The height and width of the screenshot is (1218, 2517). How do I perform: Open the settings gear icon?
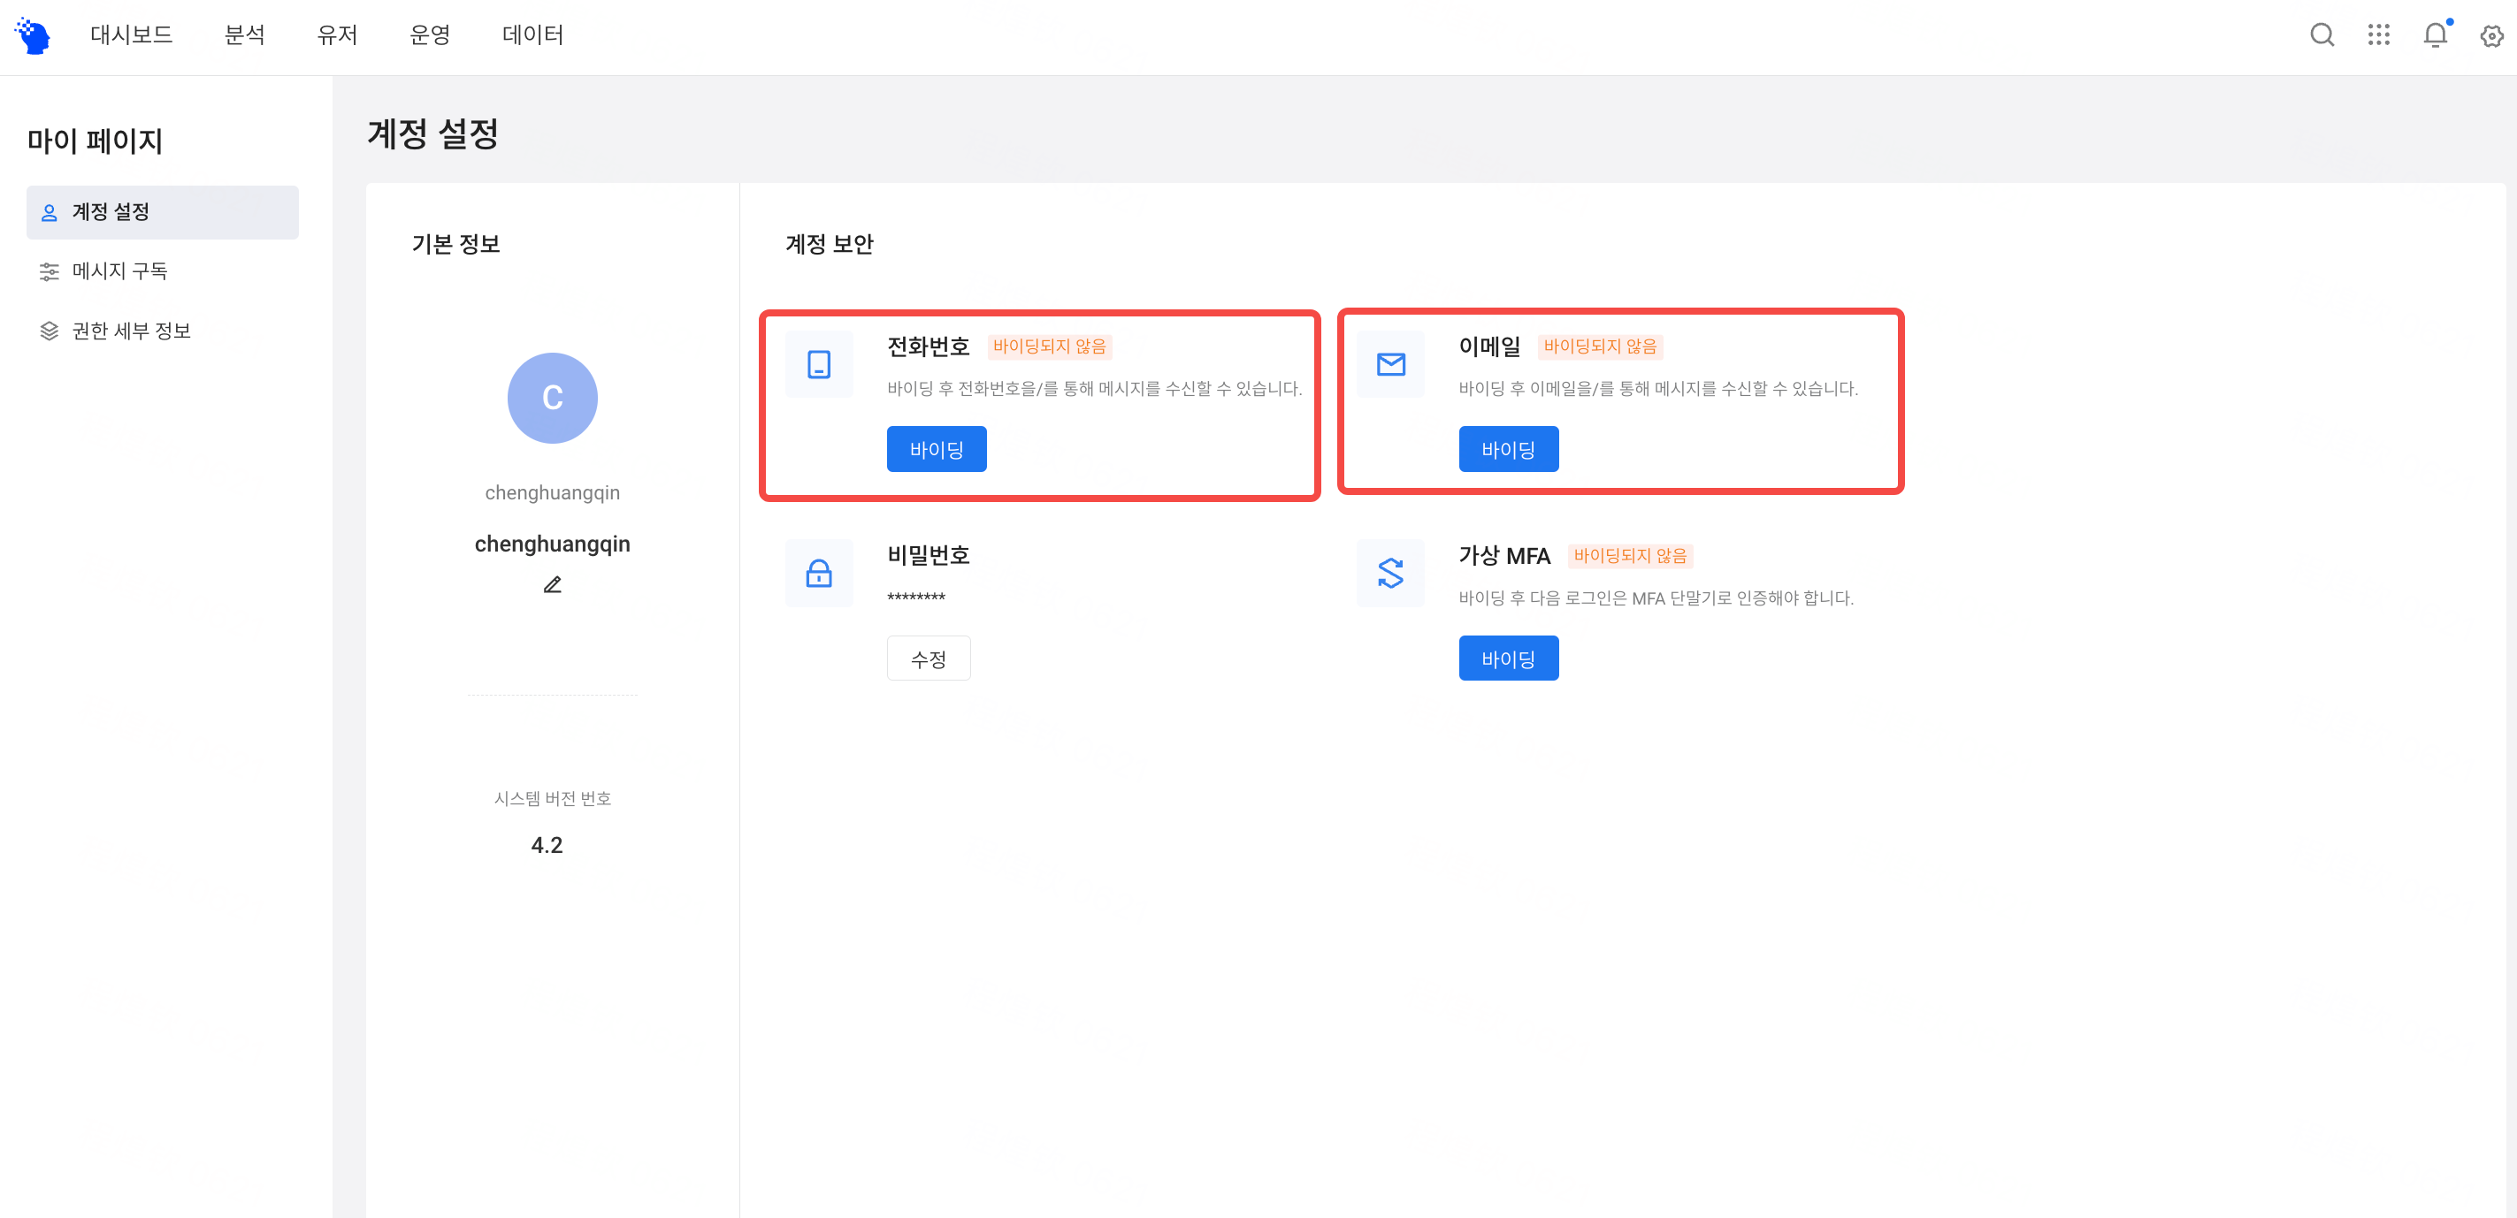click(2491, 36)
